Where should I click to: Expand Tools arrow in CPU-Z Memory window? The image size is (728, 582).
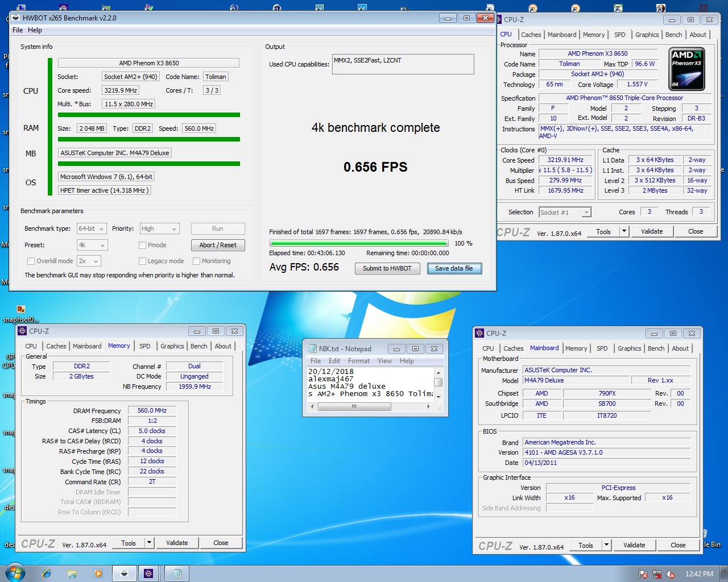[x=149, y=543]
